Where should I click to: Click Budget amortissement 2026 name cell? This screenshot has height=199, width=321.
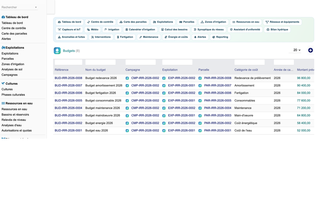[104, 86]
